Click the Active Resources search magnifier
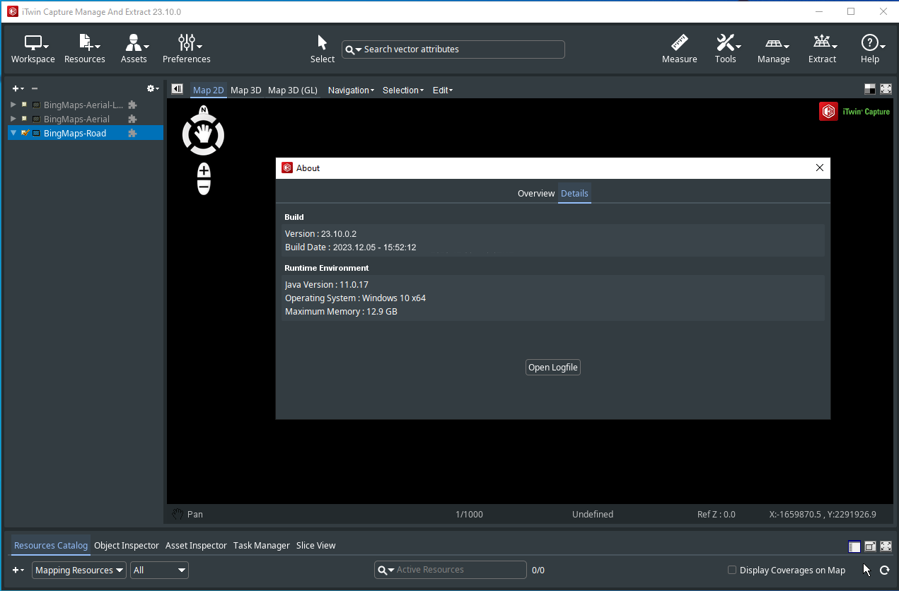The height and width of the screenshot is (591, 899). (385, 570)
